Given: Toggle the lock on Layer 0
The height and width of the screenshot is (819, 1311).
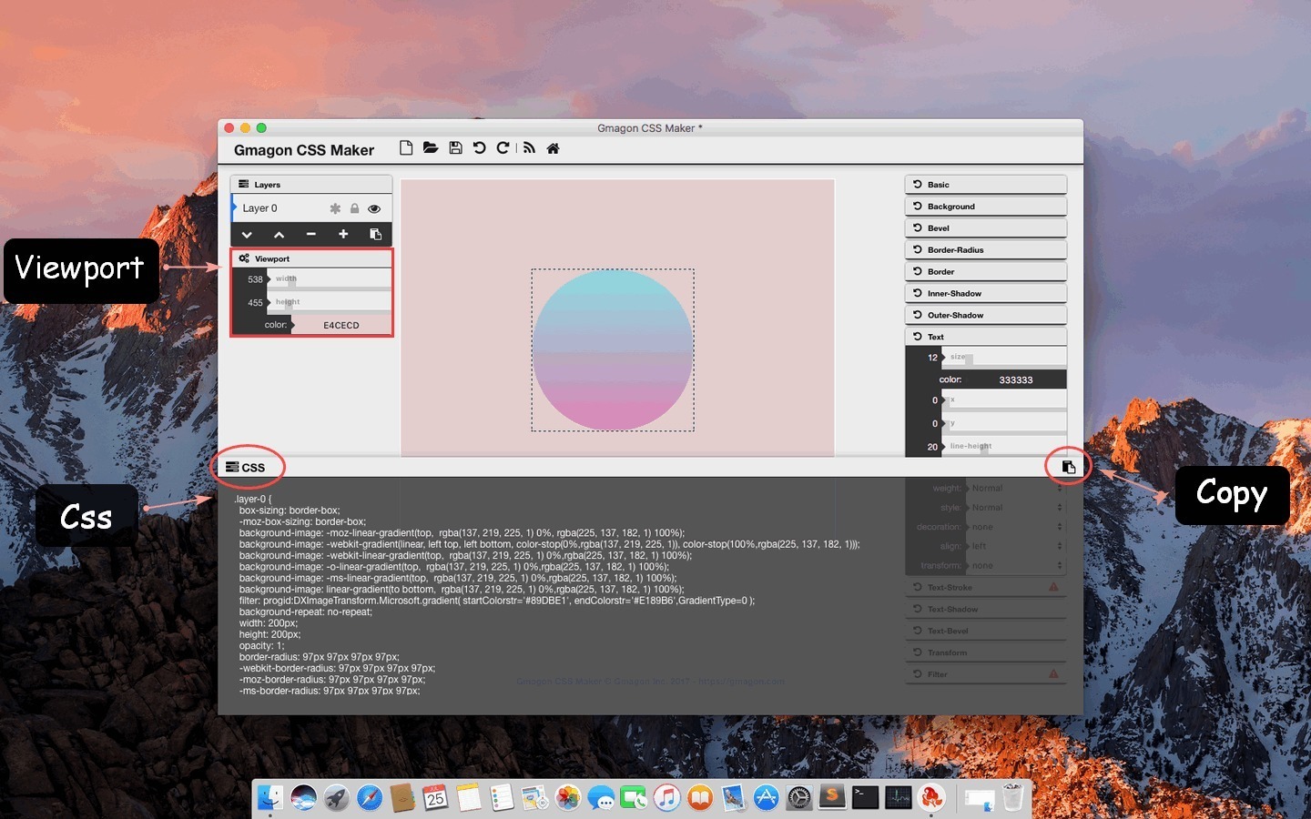Looking at the screenshot, I should click(354, 208).
